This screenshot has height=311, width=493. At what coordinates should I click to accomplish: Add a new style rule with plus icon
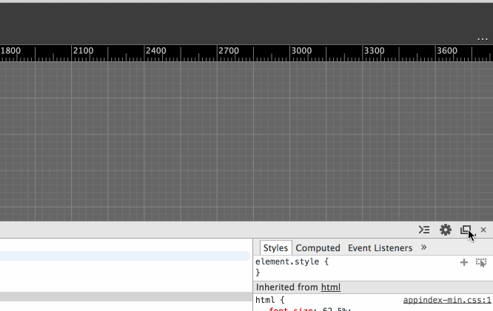(464, 262)
